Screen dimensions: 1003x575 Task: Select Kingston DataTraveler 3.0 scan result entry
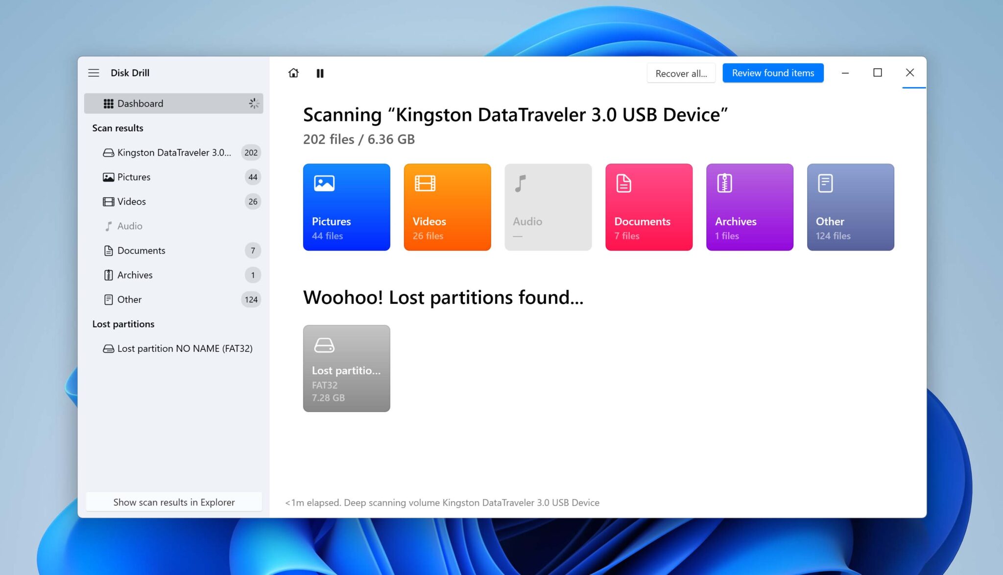pyautogui.click(x=174, y=152)
